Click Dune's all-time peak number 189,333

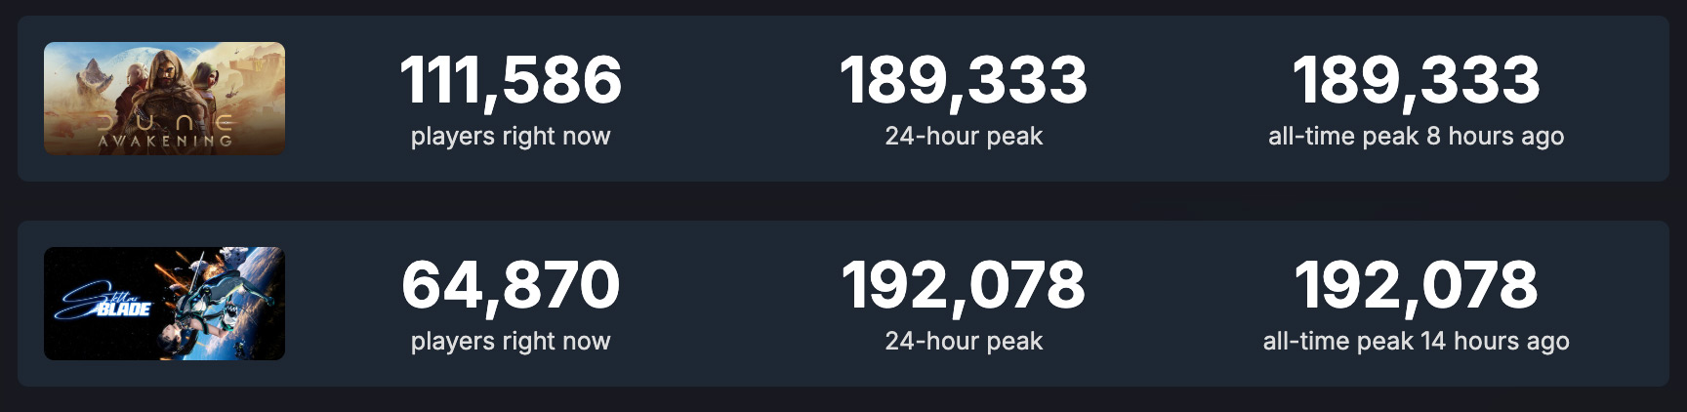(1416, 80)
